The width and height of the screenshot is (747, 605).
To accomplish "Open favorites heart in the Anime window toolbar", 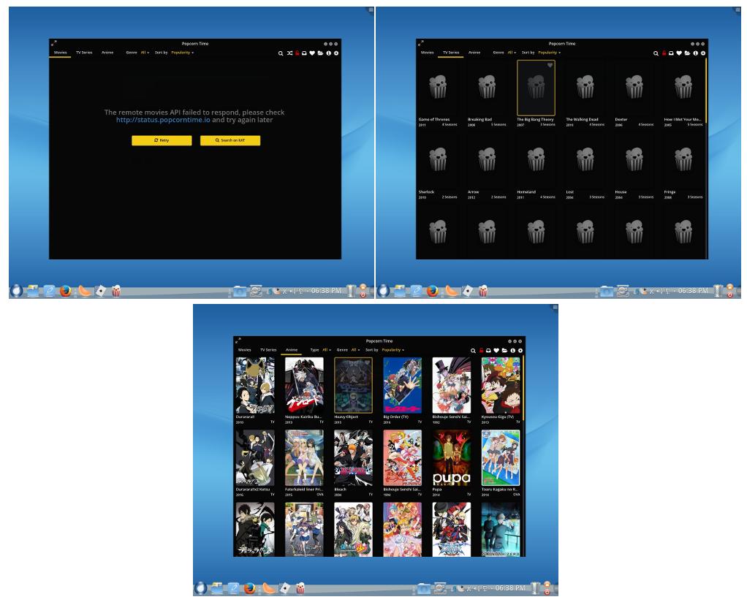I will click(x=496, y=351).
